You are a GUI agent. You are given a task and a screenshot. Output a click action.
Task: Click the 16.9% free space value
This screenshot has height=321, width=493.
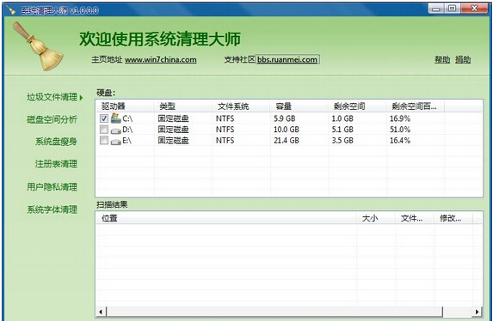tap(400, 118)
